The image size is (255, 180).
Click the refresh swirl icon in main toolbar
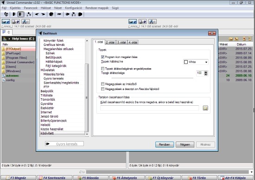tap(6, 14)
